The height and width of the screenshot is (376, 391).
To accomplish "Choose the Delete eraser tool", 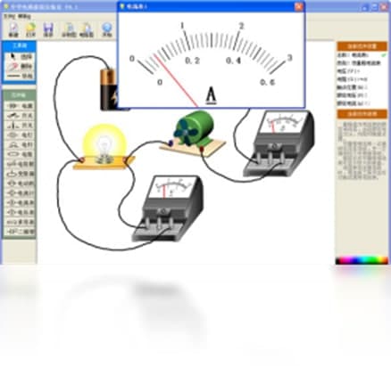I will click(x=20, y=66).
